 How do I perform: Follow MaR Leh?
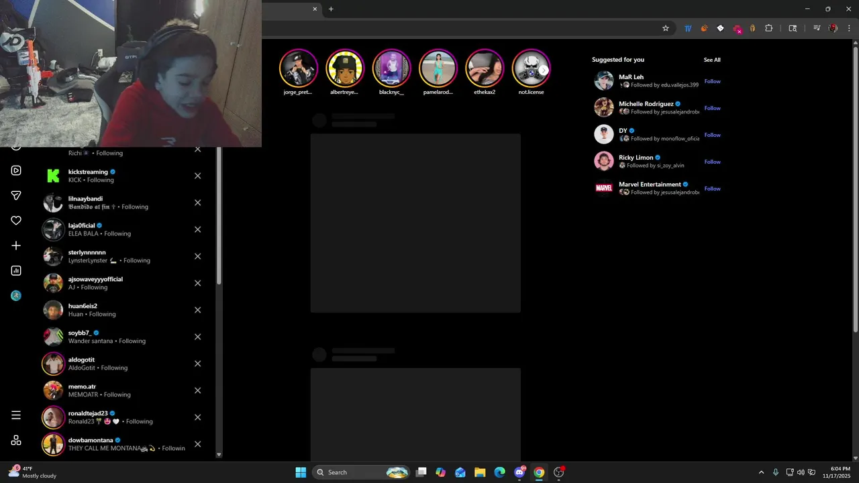712,81
